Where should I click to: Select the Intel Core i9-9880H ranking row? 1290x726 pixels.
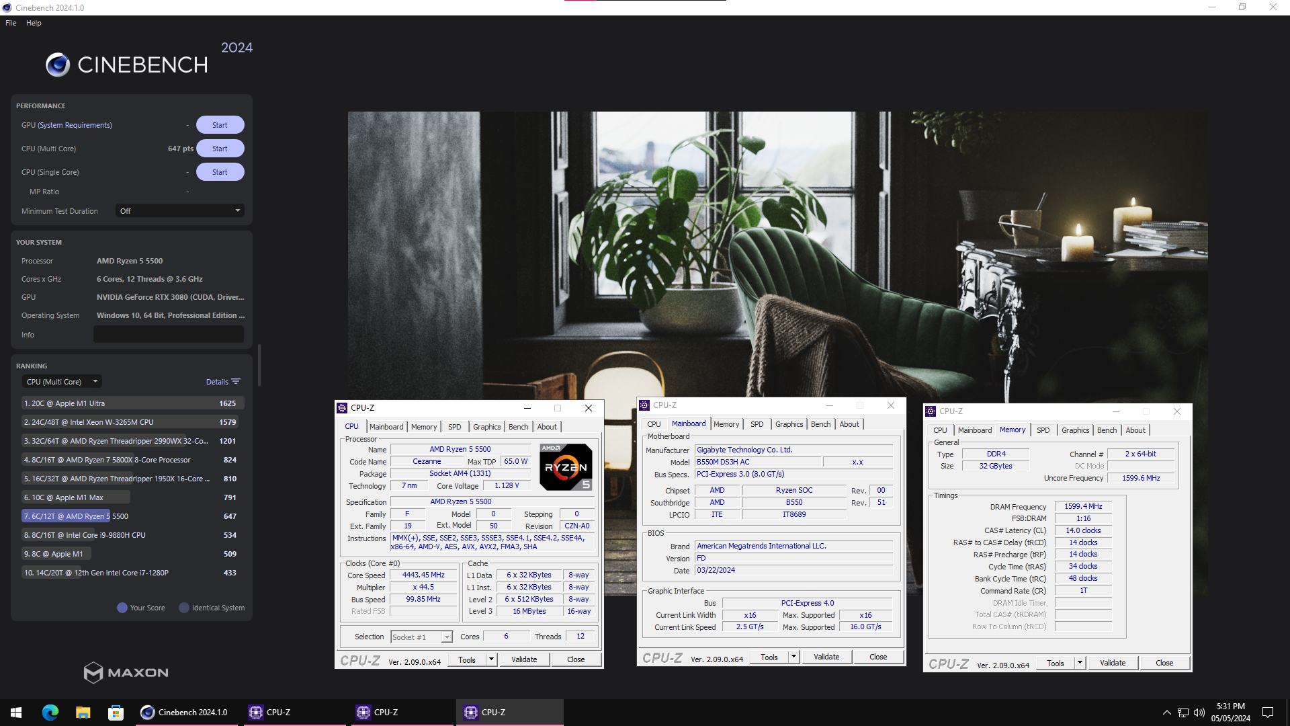[132, 535]
